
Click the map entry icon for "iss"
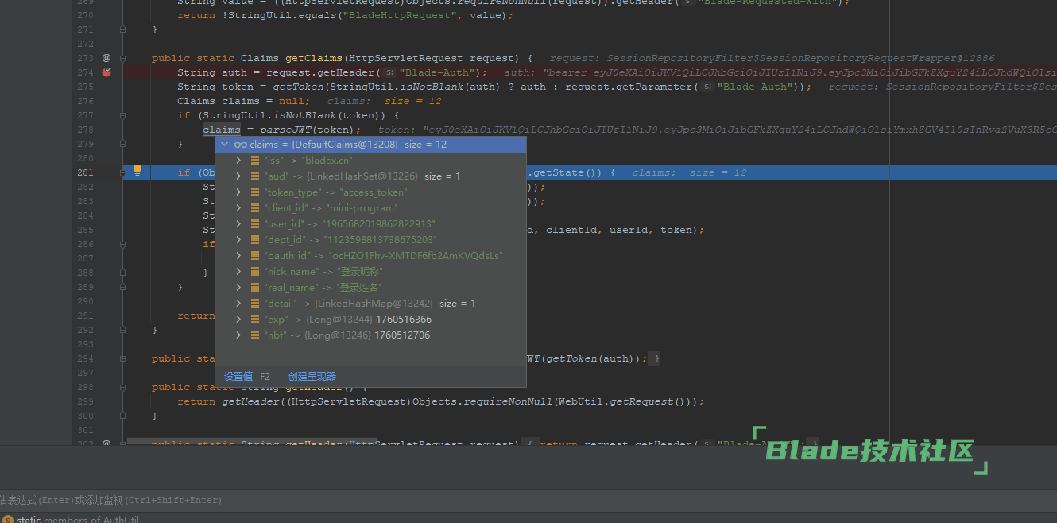(x=254, y=161)
